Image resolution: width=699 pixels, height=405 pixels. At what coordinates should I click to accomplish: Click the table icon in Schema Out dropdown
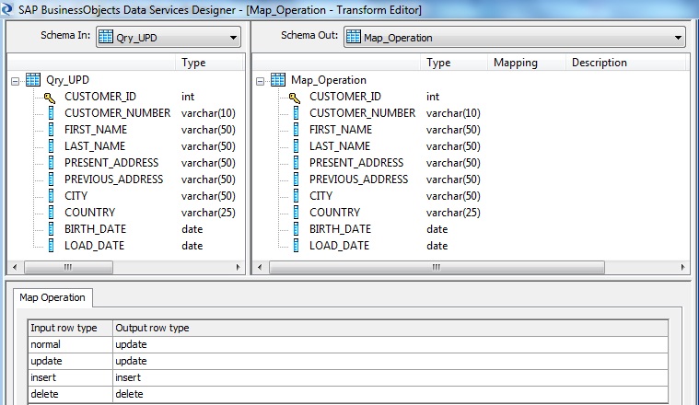(353, 37)
